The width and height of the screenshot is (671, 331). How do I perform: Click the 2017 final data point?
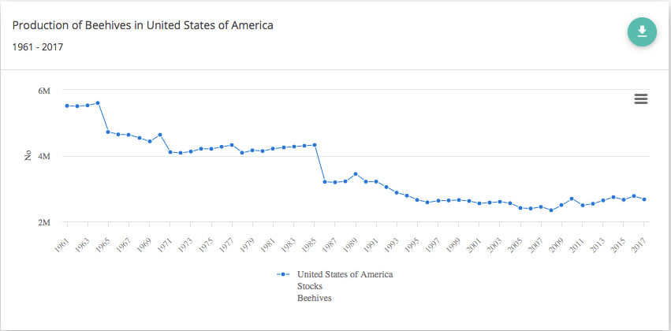click(x=644, y=199)
